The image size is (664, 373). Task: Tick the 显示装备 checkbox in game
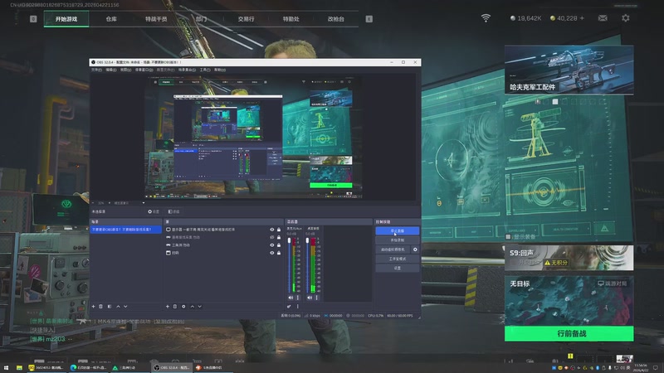click(x=508, y=237)
